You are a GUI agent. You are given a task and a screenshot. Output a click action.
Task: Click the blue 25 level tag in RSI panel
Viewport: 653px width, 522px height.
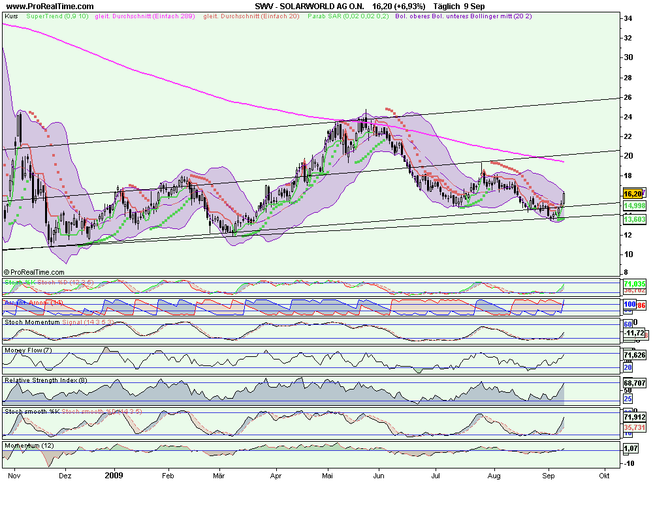(x=628, y=399)
